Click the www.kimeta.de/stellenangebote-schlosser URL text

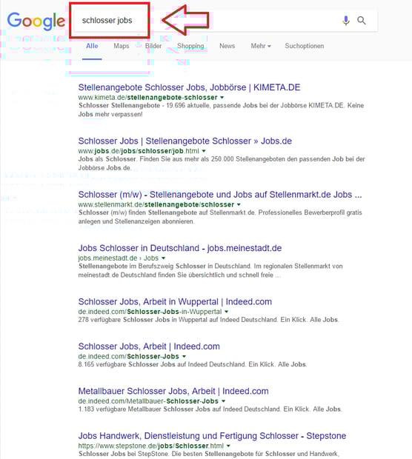coord(148,98)
